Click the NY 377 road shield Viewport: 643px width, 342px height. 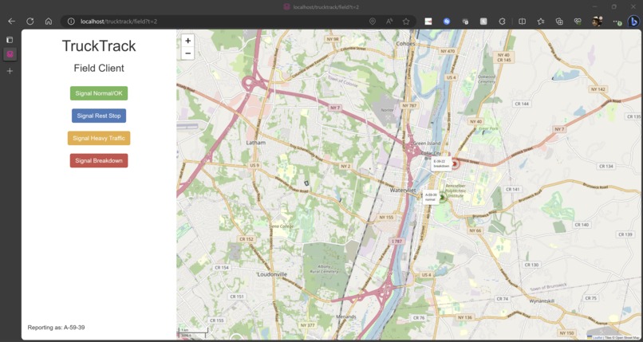(307, 325)
